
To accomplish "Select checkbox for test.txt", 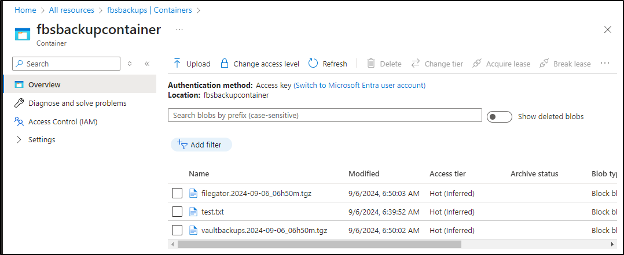I will [x=177, y=212].
